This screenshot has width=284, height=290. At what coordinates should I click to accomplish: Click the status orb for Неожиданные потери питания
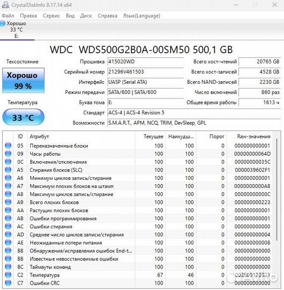tap(8, 242)
